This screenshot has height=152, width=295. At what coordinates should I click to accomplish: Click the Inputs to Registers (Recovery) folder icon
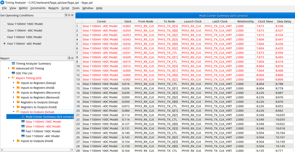pos(18,93)
